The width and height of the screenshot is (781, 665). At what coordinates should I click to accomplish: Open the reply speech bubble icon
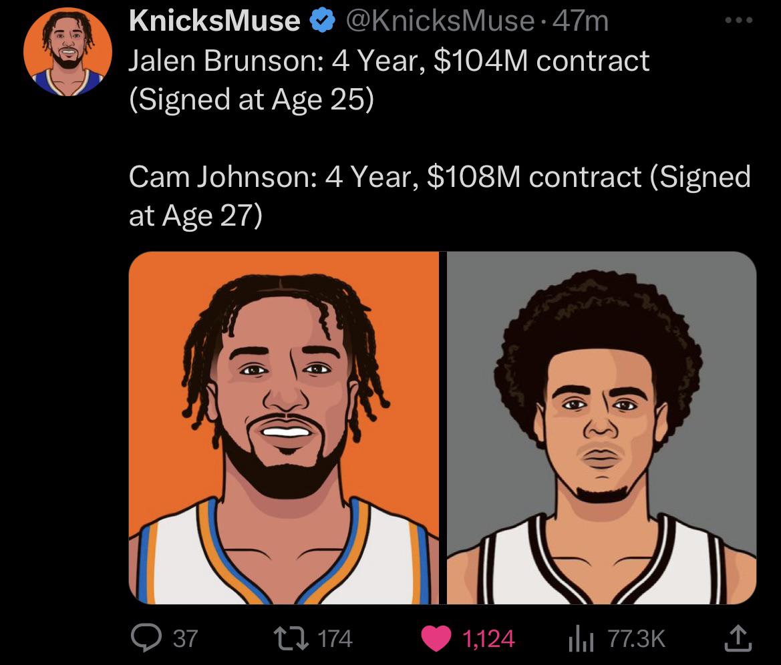point(144,638)
